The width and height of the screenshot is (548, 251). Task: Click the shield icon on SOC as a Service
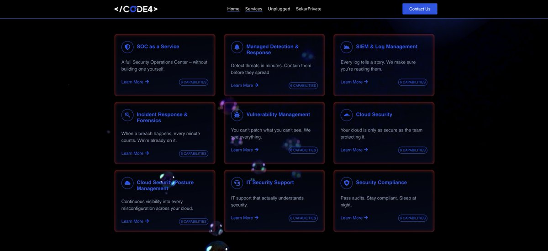[127, 47]
